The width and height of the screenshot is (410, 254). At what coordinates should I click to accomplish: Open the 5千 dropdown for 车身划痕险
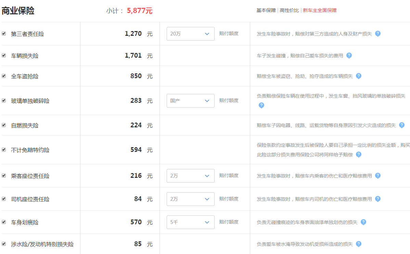point(190,222)
